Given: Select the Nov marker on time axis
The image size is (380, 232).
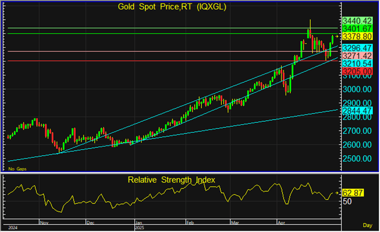Looking at the screenshot, I should tap(45, 223).
